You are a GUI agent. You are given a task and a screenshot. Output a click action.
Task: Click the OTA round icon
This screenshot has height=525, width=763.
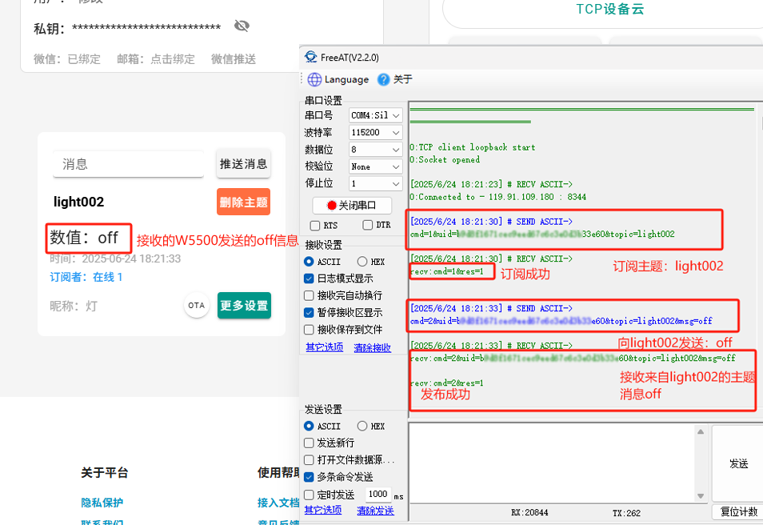click(196, 306)
